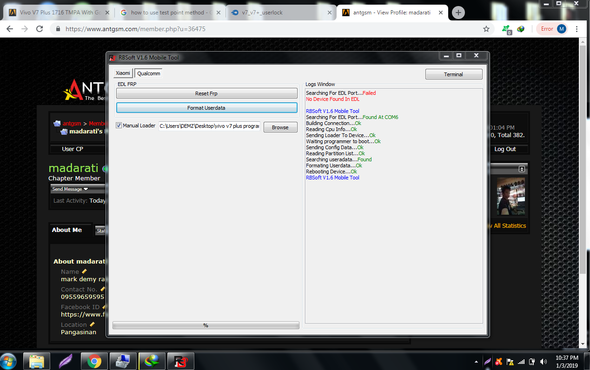Screen dimensions: 590x370
Task: Click Browse to choose a loader file
Action: pyautogui.click(x=280, y=127)
